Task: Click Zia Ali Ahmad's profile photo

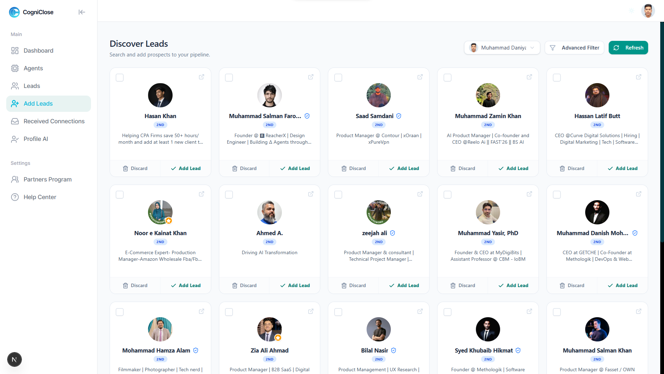Action: tap(269, 329)
